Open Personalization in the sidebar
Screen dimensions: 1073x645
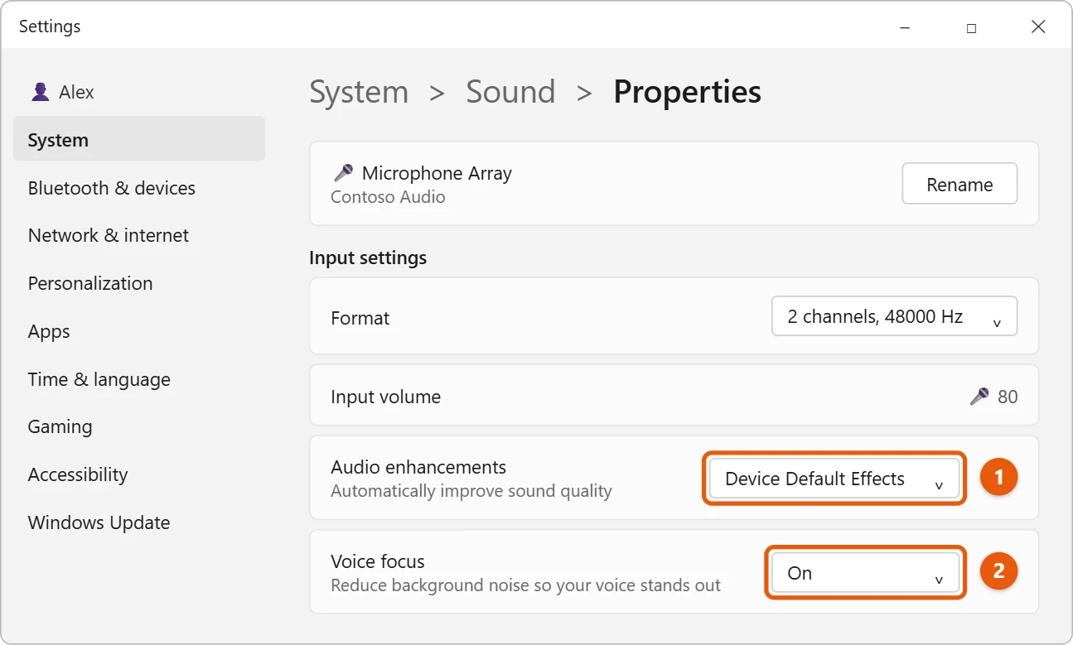tap(90, 283)
